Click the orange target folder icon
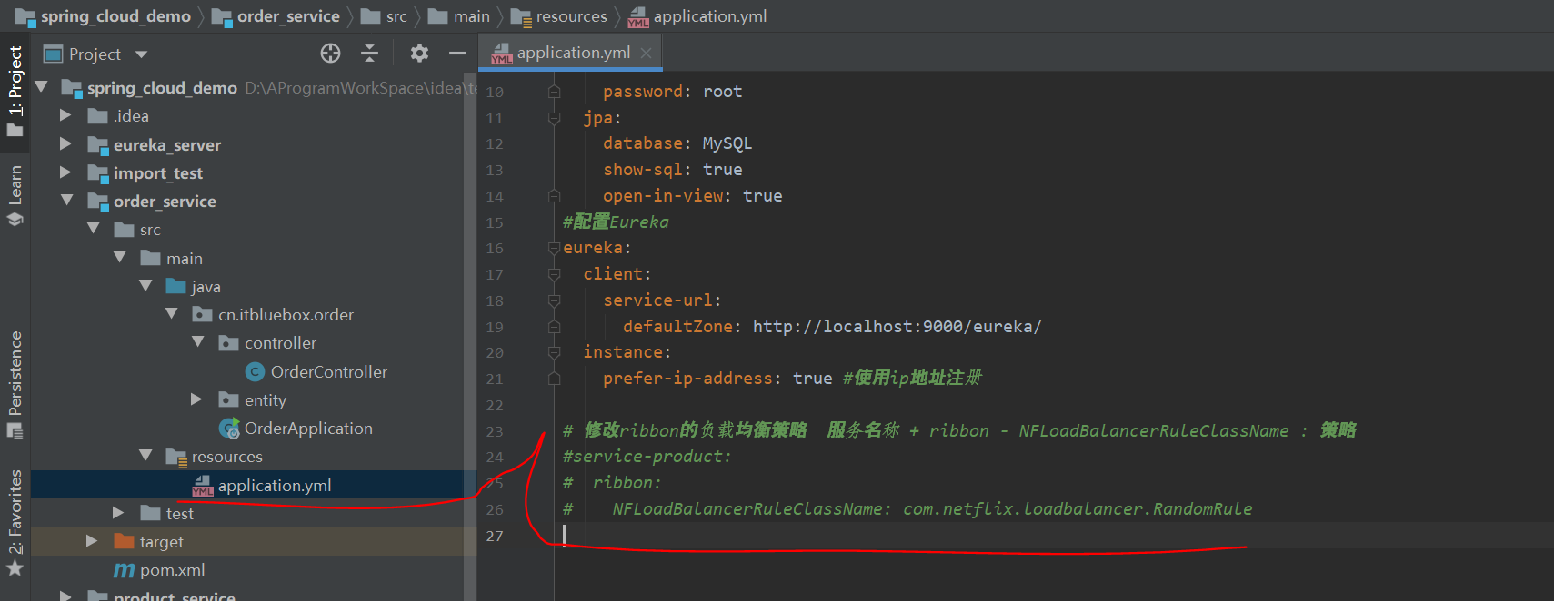The width and height of the screenshot is (1554, 601). [125, 541]
